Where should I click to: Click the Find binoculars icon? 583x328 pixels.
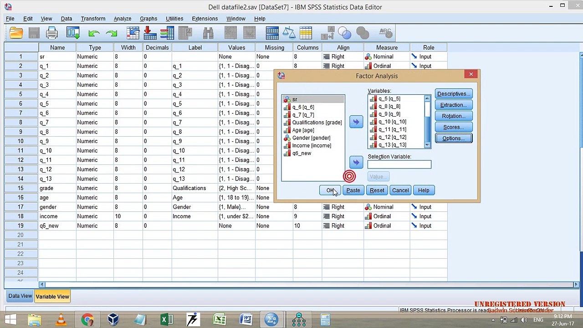click(208, 33)
